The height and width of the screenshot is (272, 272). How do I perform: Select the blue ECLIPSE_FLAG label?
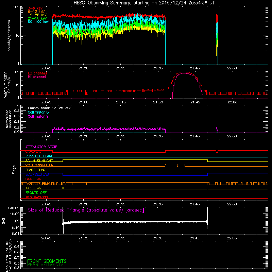click(37, 174)
